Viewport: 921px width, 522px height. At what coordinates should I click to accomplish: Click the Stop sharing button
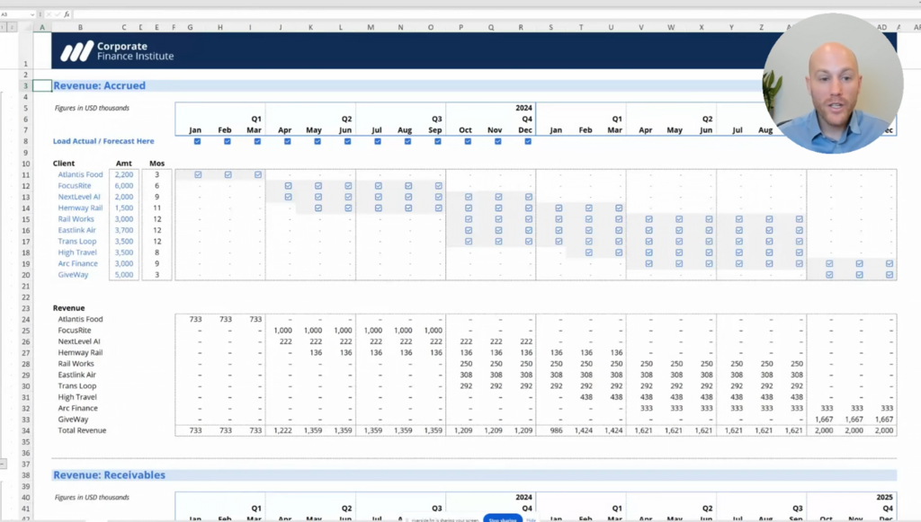click(503, 518)
